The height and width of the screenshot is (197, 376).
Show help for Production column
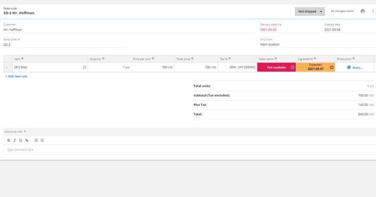coord(353,58)
